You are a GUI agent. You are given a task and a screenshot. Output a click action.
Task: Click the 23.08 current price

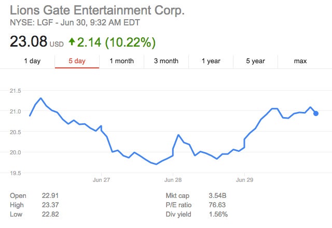pyautogui.click(x=29, y=41)
